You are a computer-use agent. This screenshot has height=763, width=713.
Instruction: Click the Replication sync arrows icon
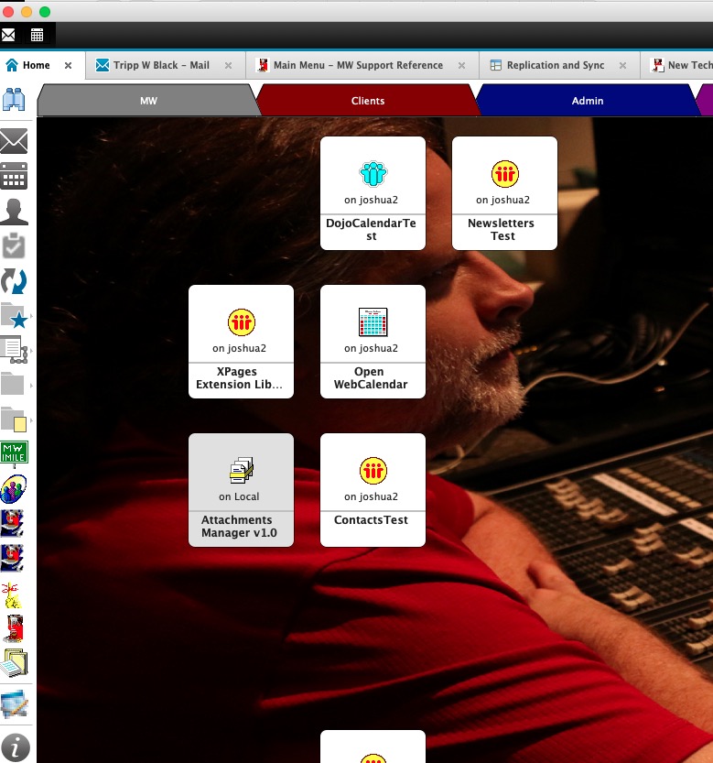pyautogui.click(x=14, y=281)
